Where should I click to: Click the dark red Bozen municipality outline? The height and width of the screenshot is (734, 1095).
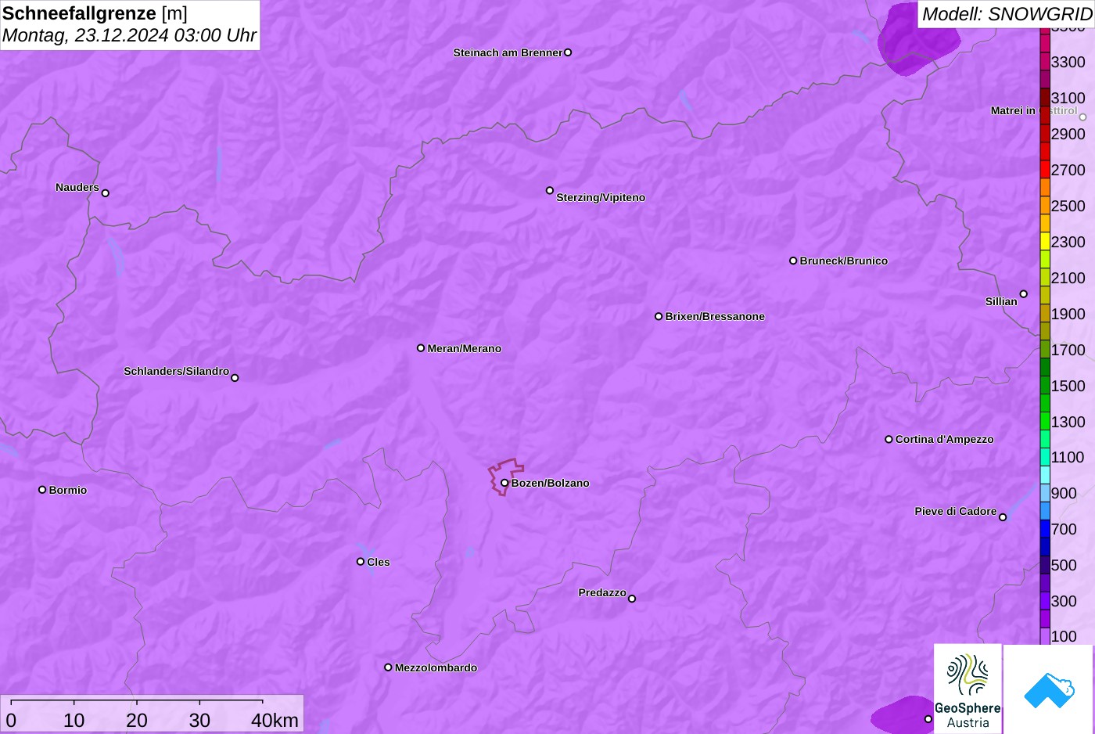[506, 477]
